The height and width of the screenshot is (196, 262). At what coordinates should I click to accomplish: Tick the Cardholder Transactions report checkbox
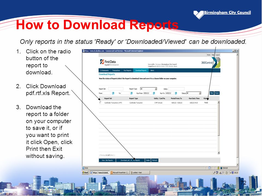(100, 103)
